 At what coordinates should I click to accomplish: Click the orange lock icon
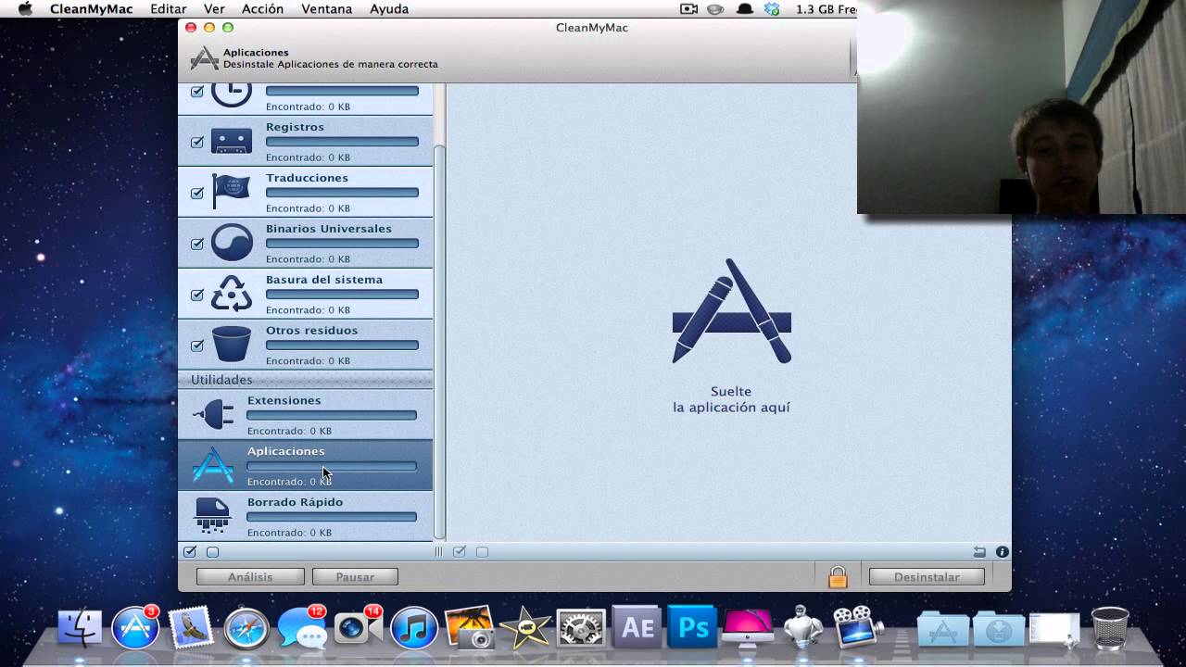coord(838,577)
